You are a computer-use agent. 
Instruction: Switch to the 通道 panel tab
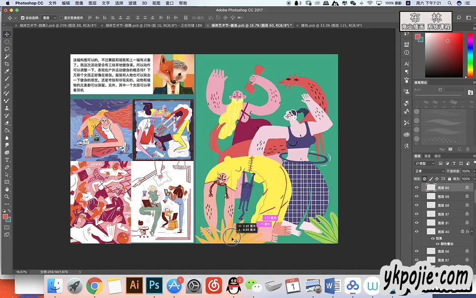(427, 156)
